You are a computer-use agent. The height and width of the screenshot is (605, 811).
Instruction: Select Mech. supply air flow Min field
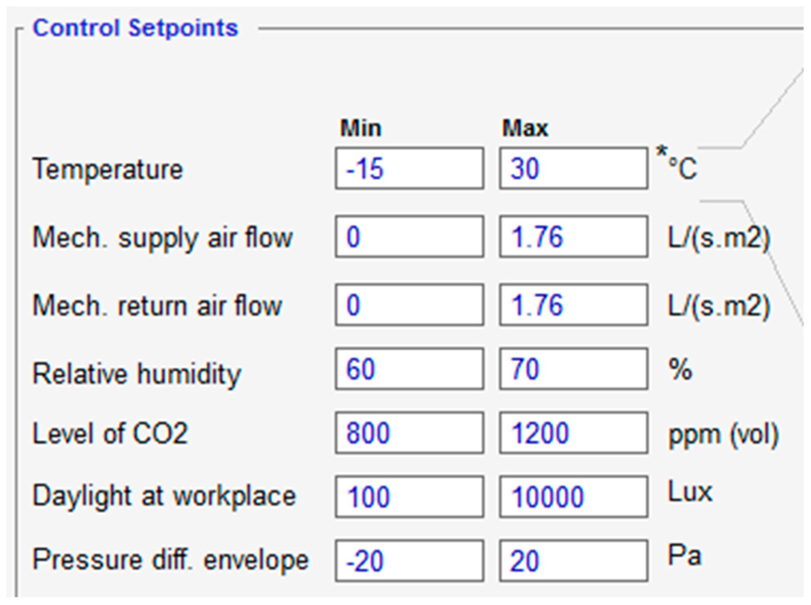point(409,237)
